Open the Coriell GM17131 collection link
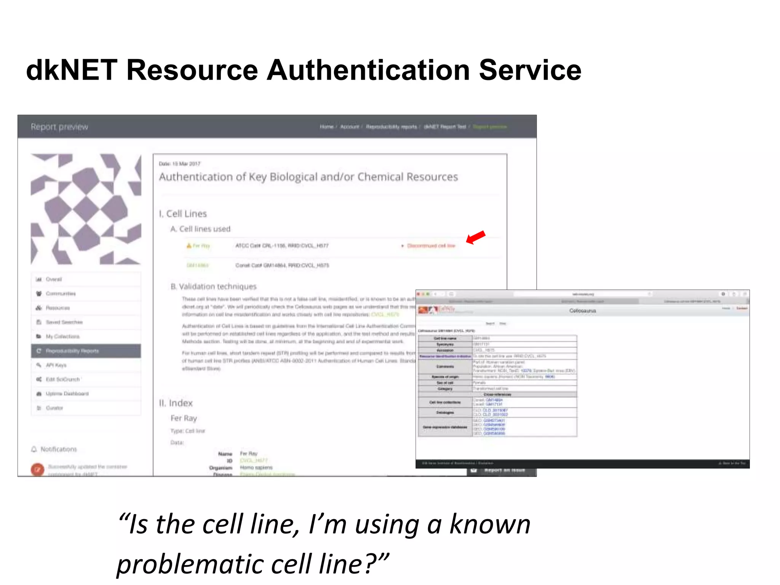This screenshot has height=585, width=780. pyautogui.click(x=494, y=404)
